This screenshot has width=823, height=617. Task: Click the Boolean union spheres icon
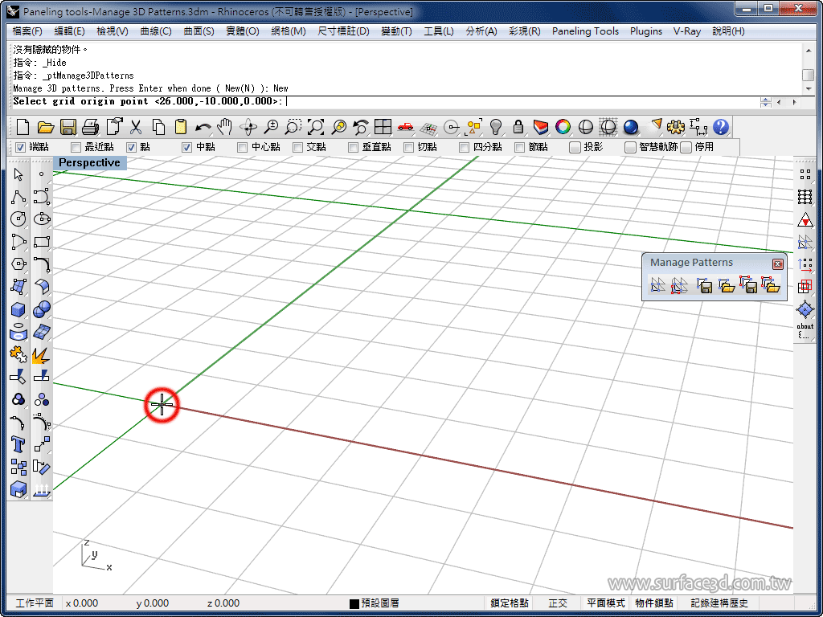[42, 309]
